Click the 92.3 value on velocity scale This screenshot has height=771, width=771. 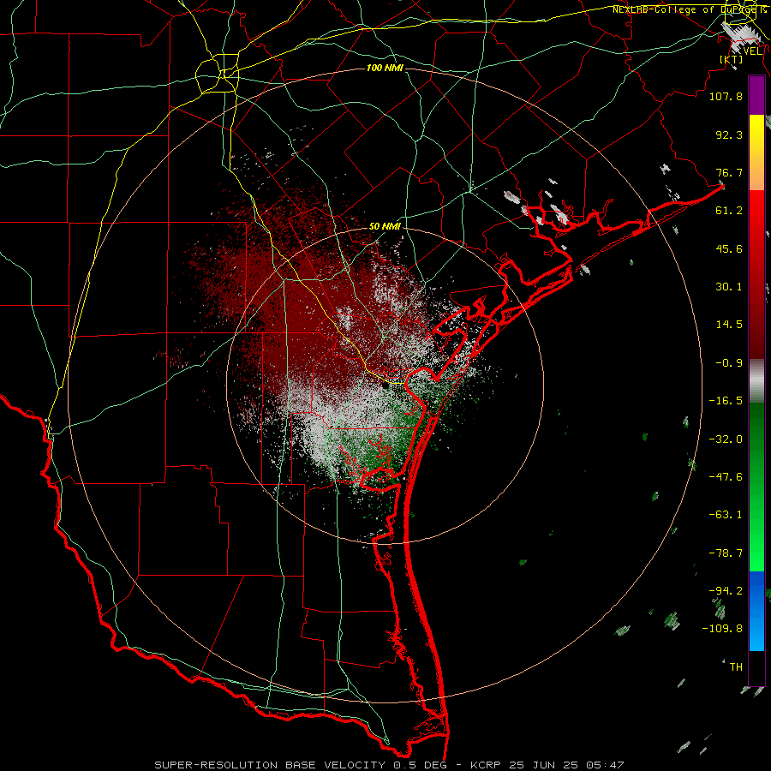[x=729, y=134]
